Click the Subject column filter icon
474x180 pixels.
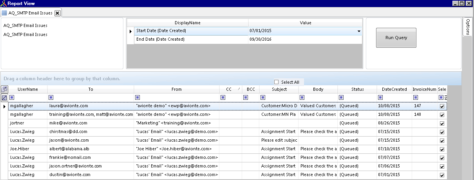tap(263, 97)
